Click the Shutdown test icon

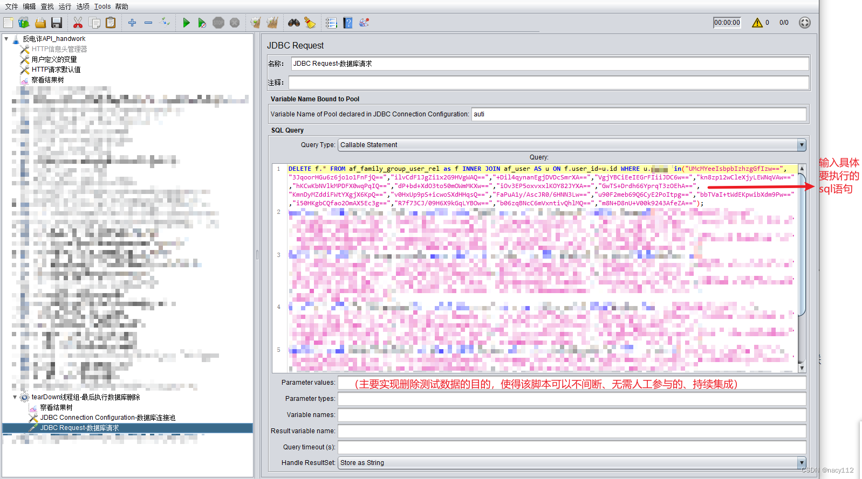point(235,23)
